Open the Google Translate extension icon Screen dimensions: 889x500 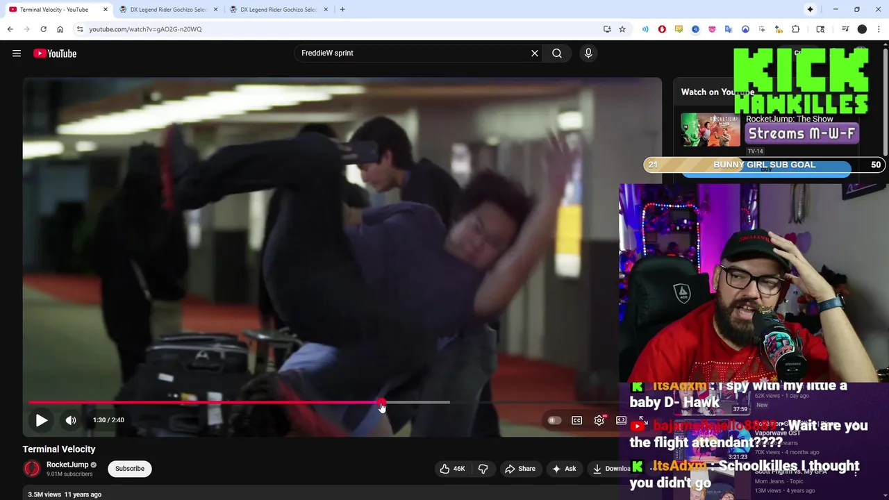coord(729,29)
